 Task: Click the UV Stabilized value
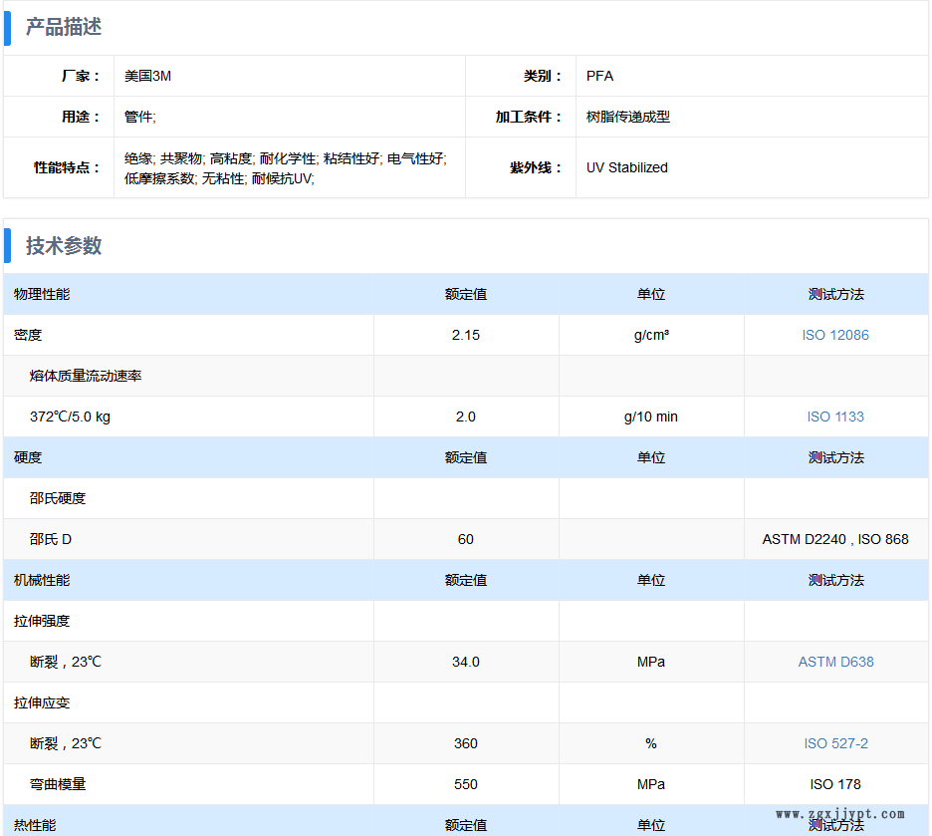[x=626, y=167]
